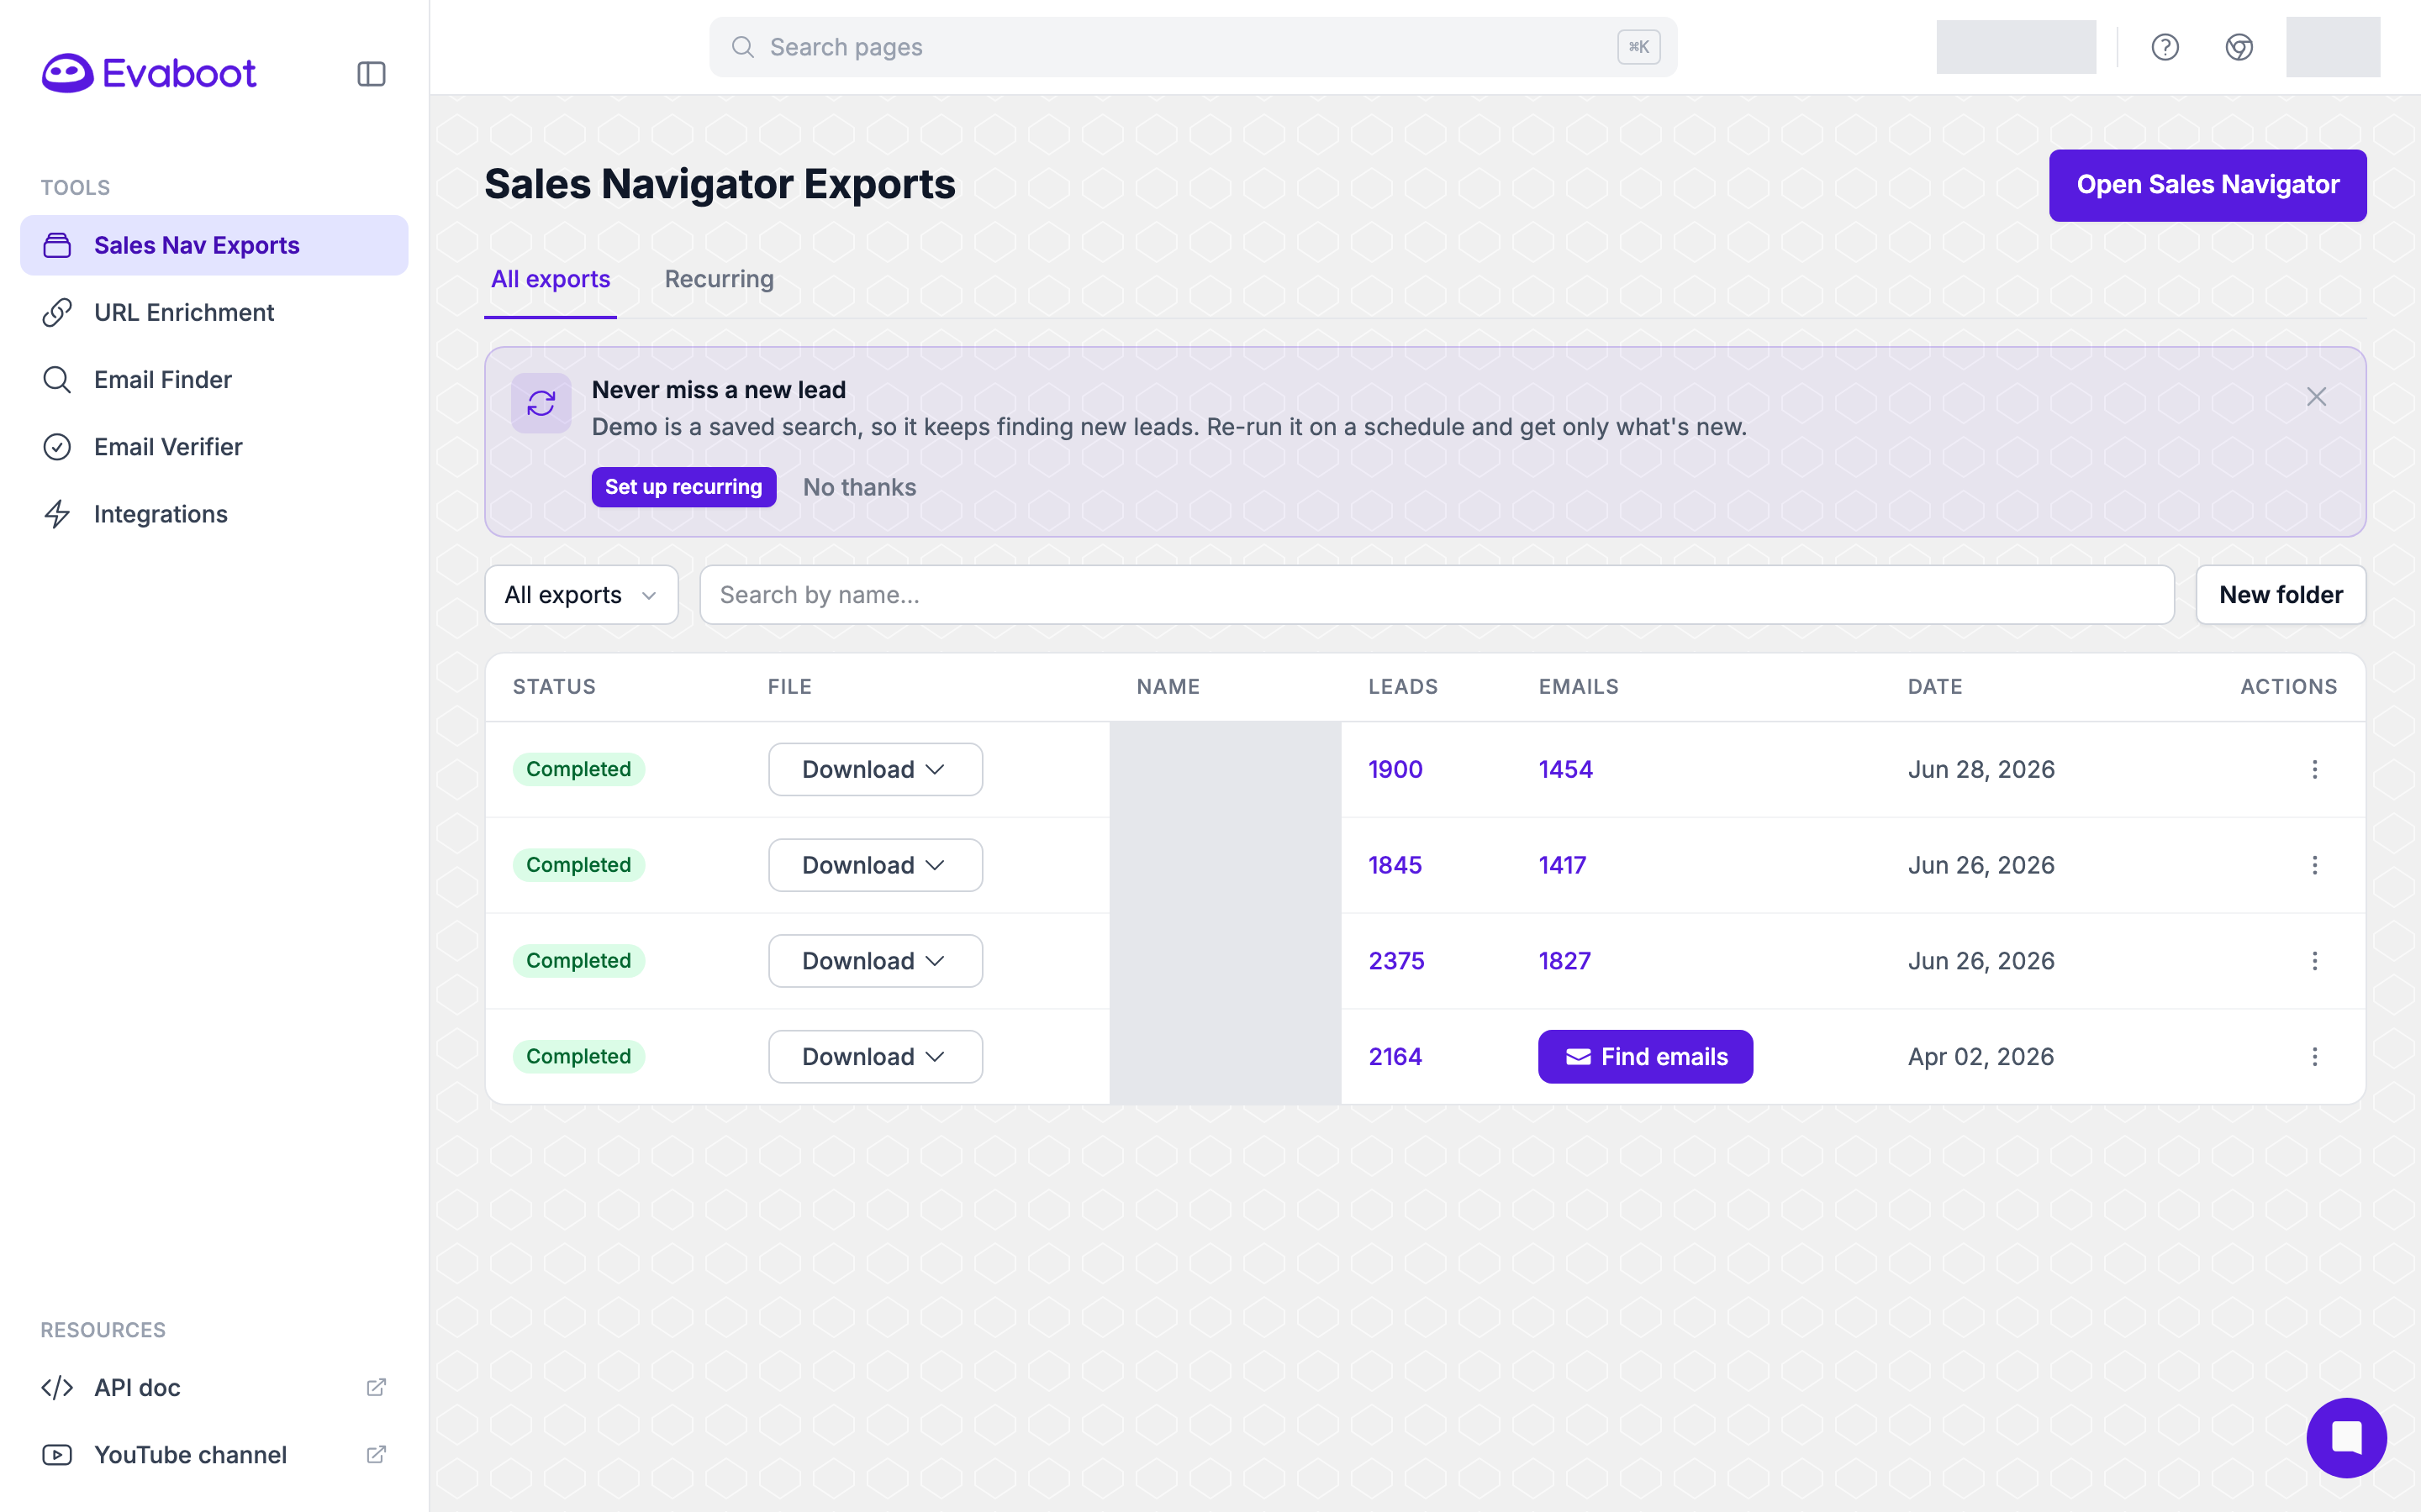Click the Chrome extension icon
Image resolution: width=2421 pixels, height=1512 pixels.
coord(2239,47)
